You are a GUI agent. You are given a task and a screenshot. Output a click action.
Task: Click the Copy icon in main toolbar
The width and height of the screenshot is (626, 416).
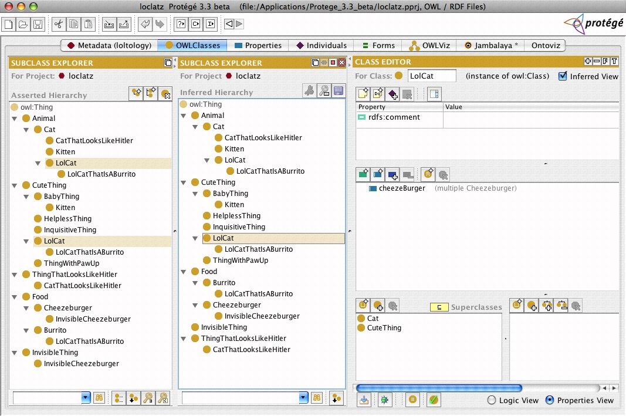tap(73, 24)
